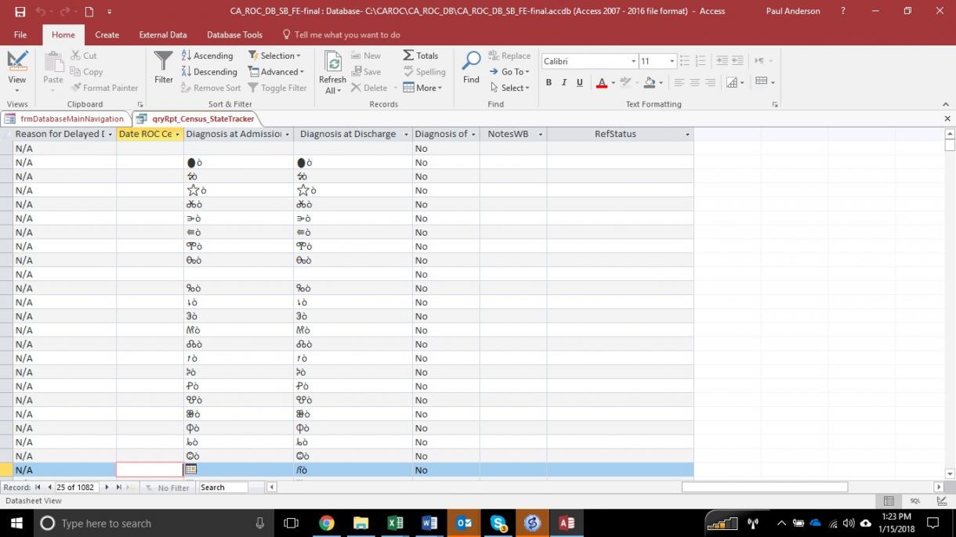Viewport: 956px width, 537px height.
Task: Click the font color red A swatch
Action: click(x=601, y=83)
